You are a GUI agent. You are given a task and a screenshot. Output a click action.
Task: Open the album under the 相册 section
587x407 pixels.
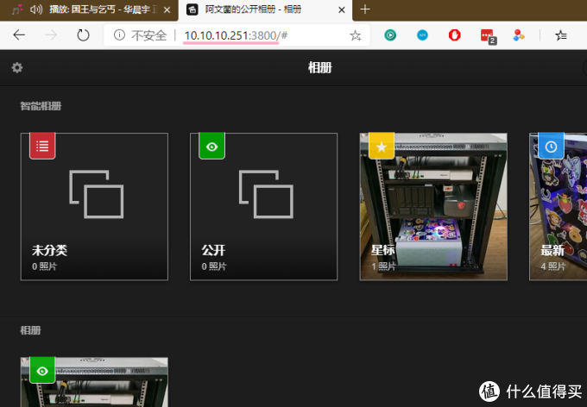click(x=94, y=382)
